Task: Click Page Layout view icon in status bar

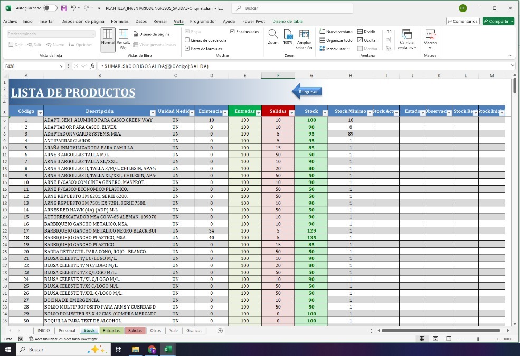Action: coord(436,339)
